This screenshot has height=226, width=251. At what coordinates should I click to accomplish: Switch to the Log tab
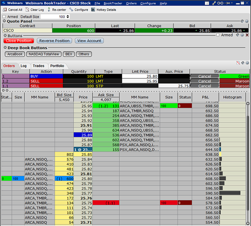[x=24, y=66]
